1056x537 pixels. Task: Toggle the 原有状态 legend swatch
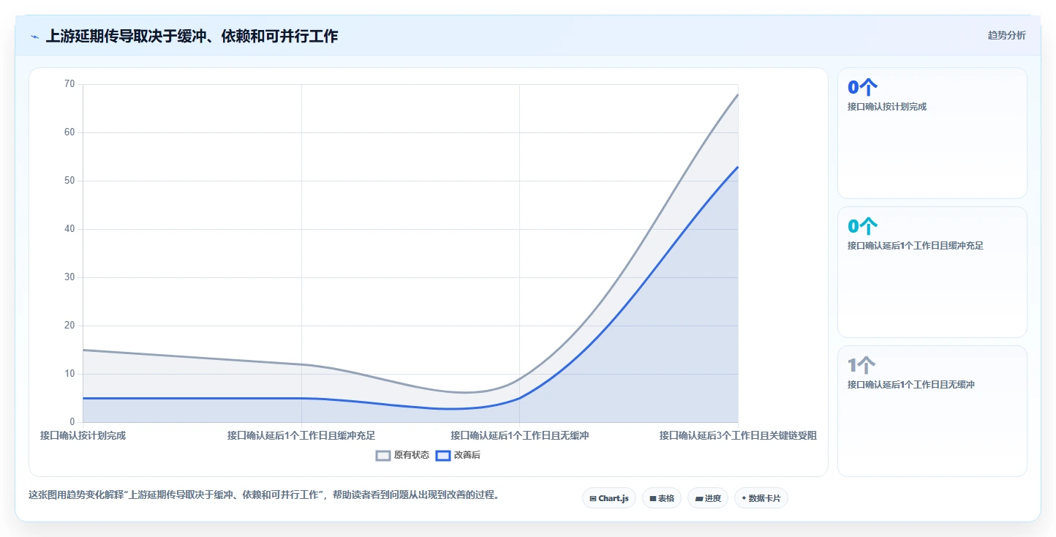tap(383, 455)
